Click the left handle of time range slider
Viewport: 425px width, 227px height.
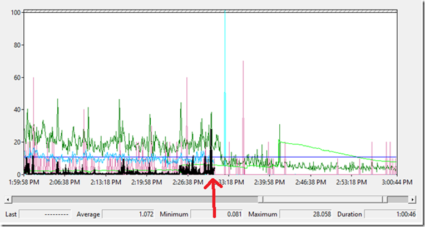[x=260, y=200]
